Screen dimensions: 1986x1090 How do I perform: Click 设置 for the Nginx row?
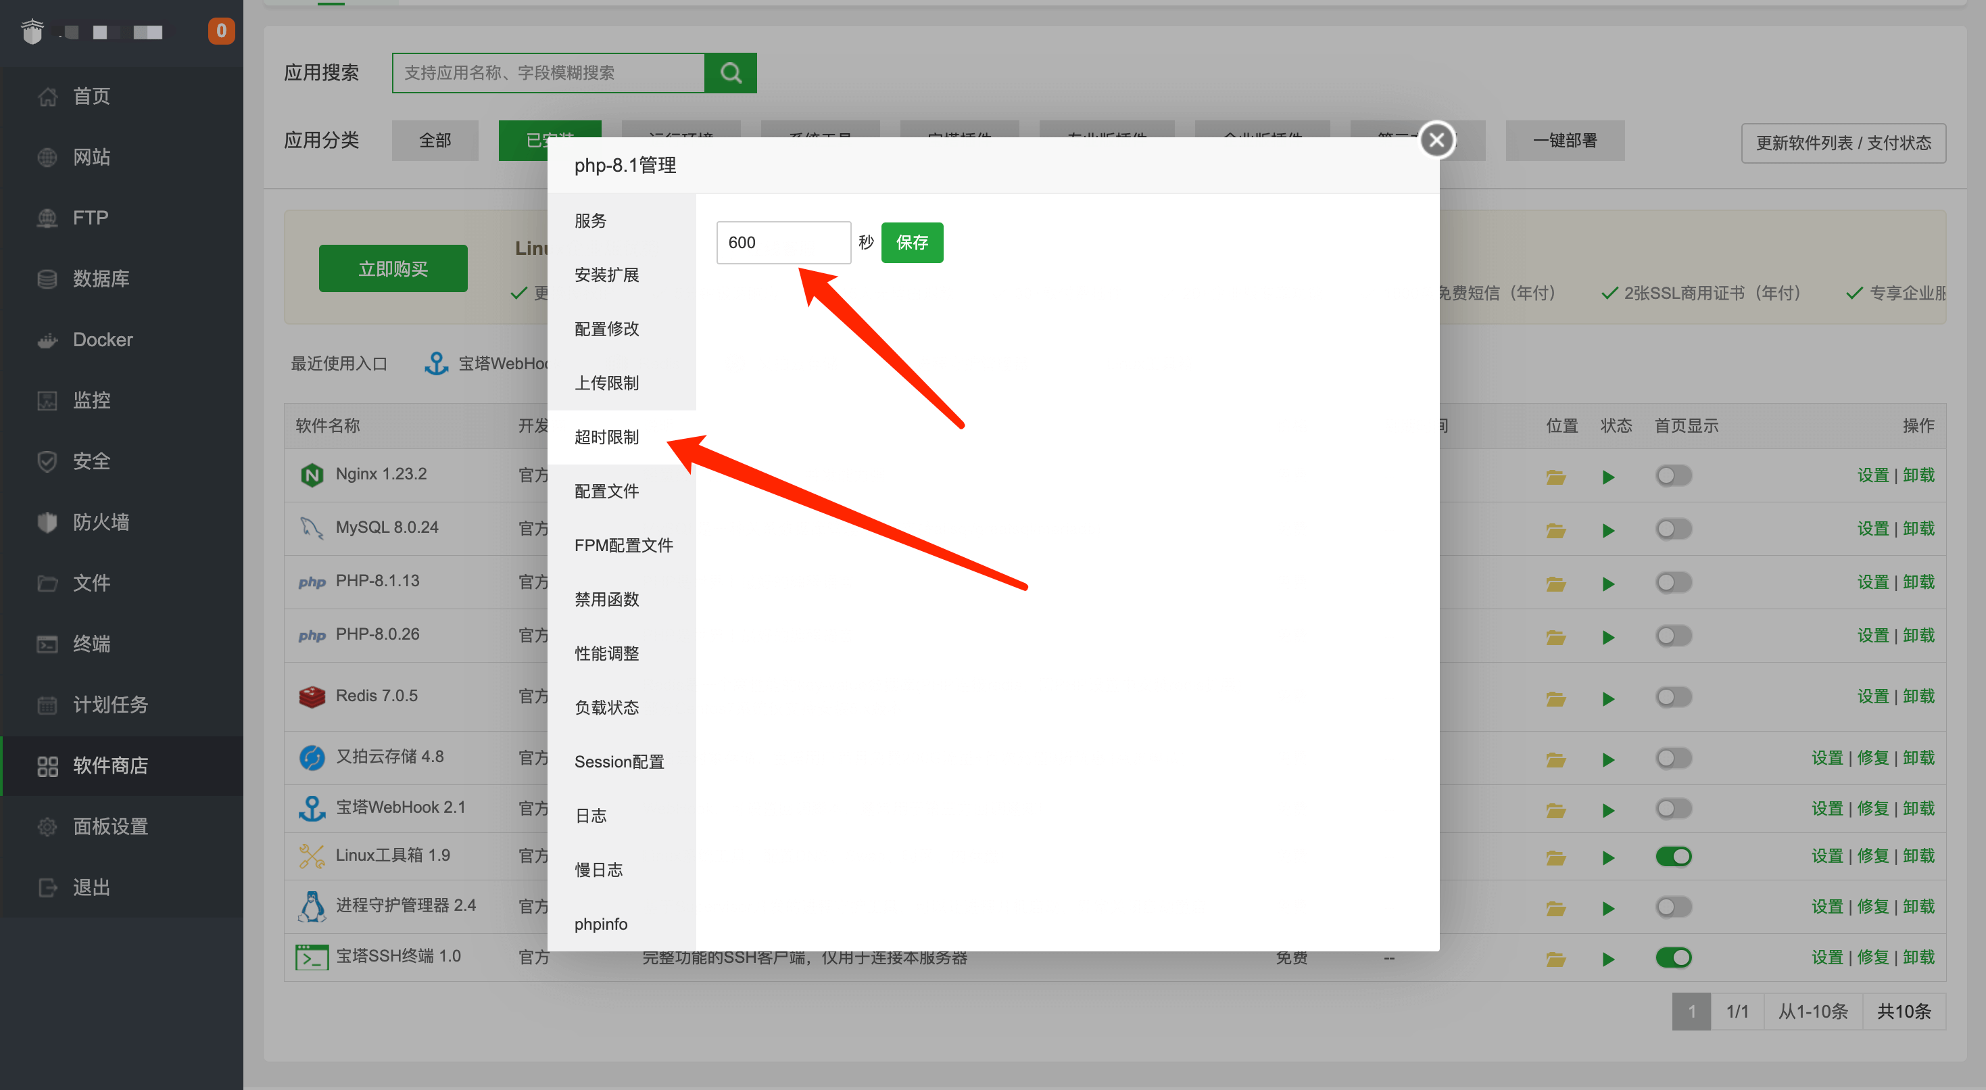click(1872, 475)
